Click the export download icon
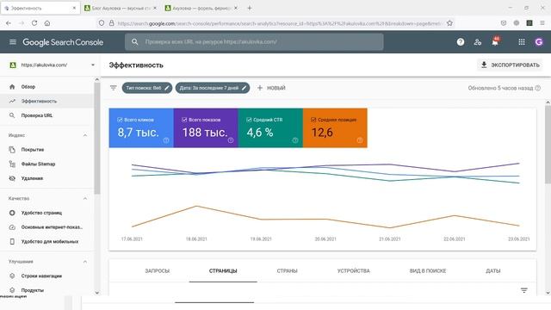The width and height of the screenshot is (551, 310). [484, 65]
